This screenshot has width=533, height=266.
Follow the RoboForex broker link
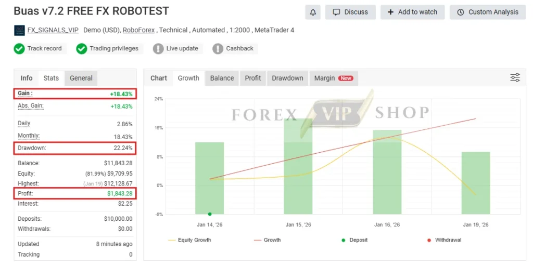tap(138, 30)
